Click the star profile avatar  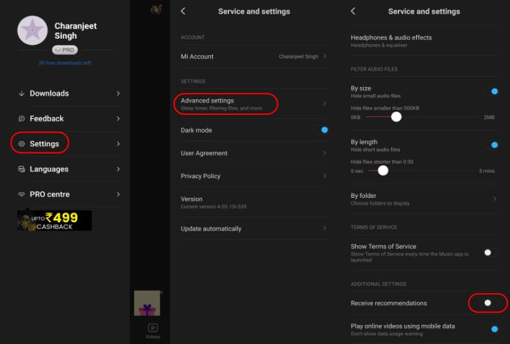tap(32, 31)
